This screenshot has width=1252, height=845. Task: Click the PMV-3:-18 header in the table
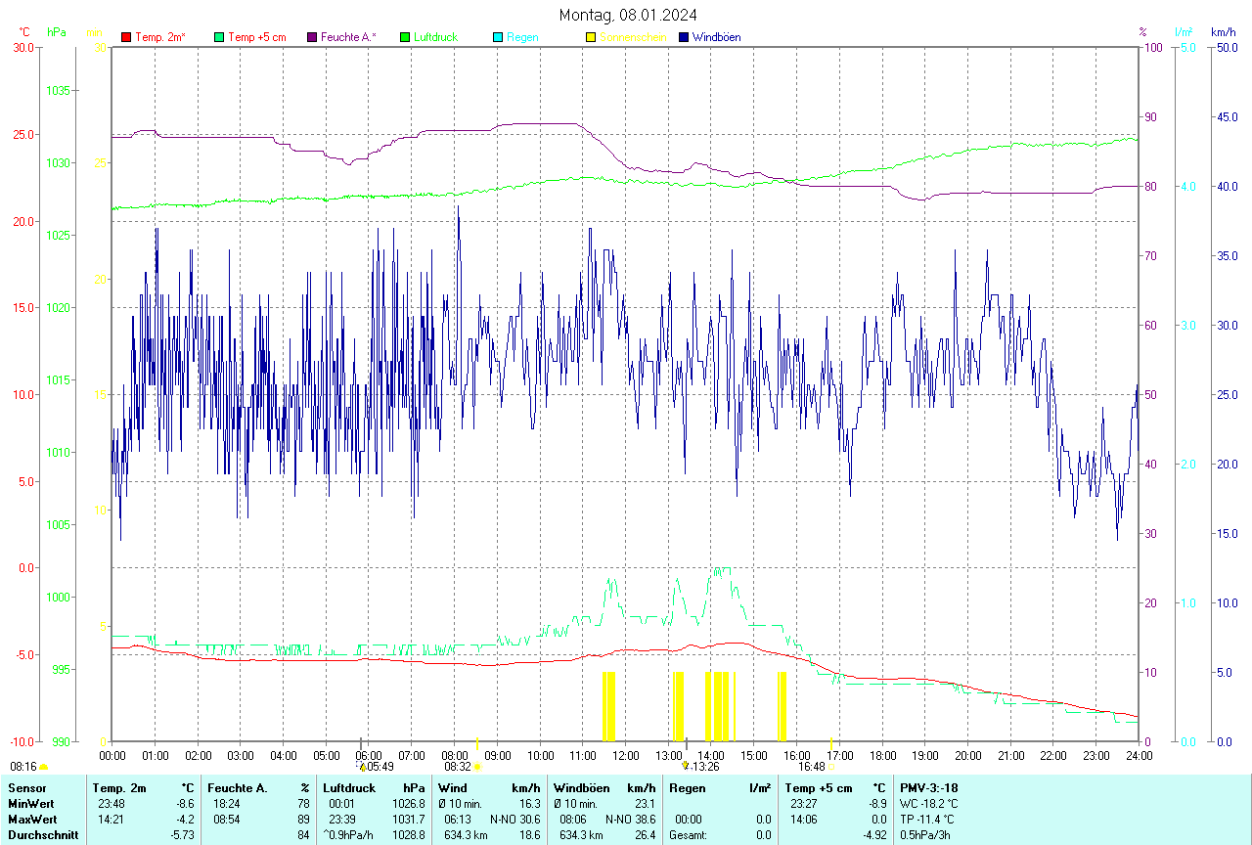coord(929,788)
